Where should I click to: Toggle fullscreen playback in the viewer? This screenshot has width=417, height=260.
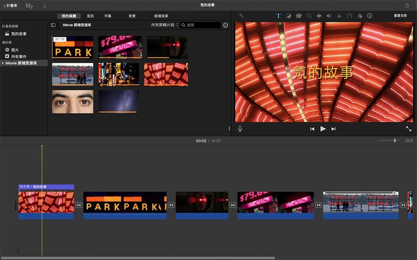click(409, 129)
